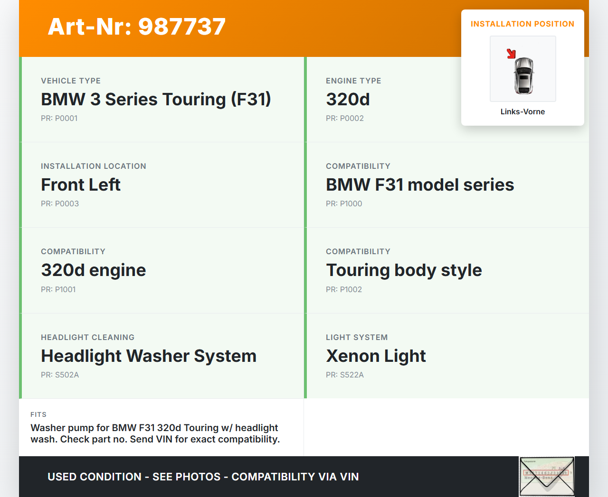Image resolution: width=608 pixels, height=497 pixels.
Task: Click PR code S522A
Action: [345, 375]
